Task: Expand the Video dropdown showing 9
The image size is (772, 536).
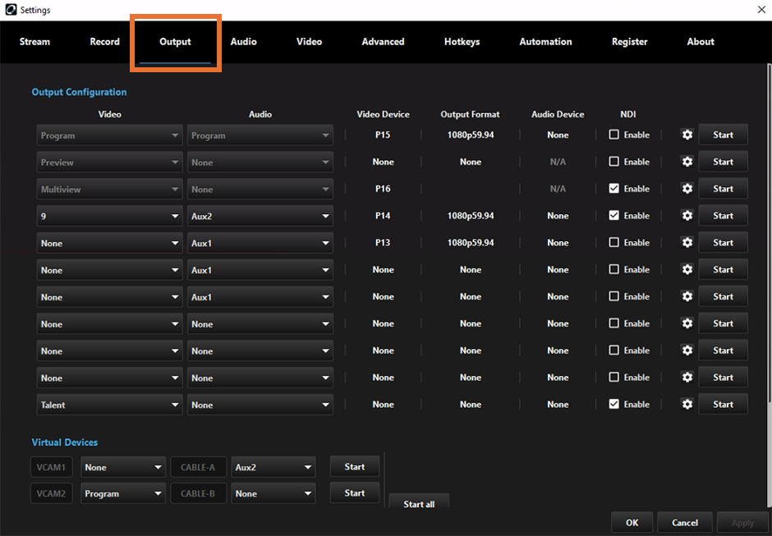Action: 109,215
